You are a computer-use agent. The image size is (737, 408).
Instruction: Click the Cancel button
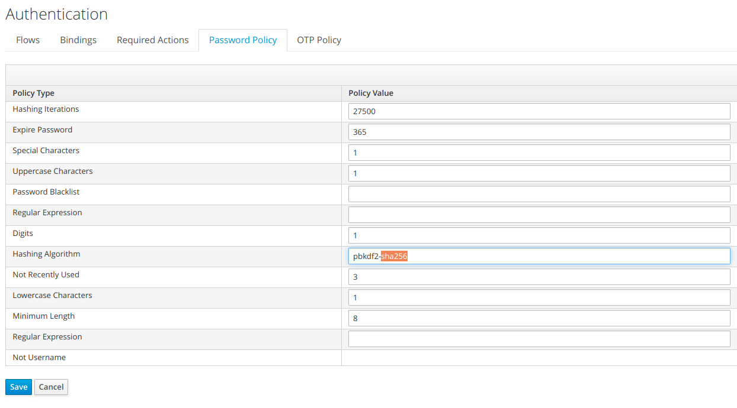[50, 387]
